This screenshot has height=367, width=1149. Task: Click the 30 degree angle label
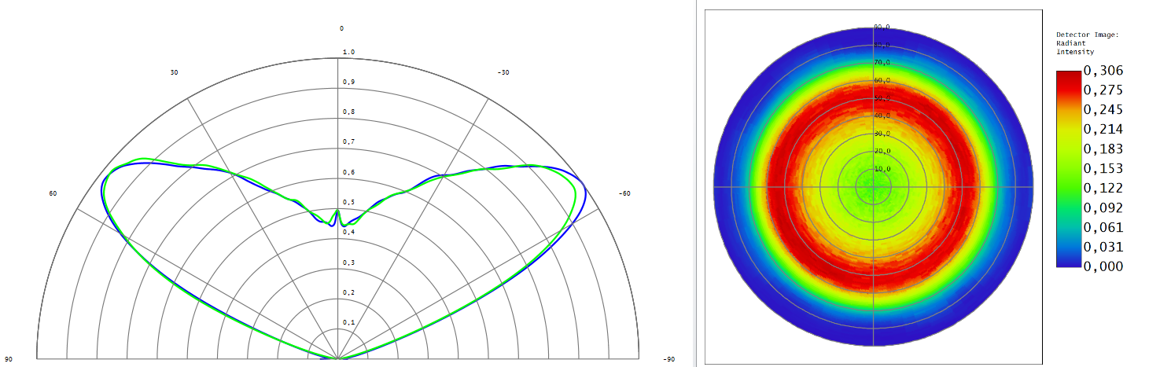175,72
